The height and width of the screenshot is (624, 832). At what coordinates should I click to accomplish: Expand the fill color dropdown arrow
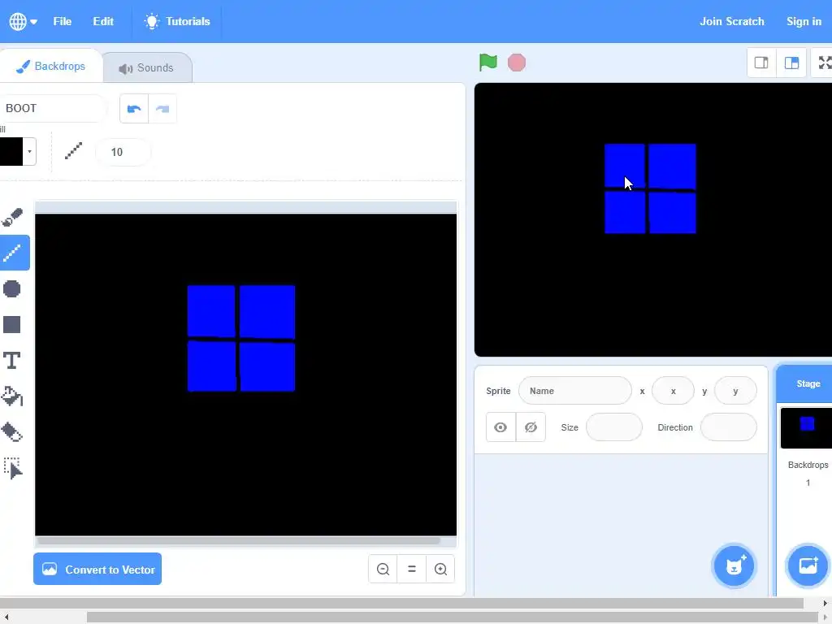click(30, 152)
